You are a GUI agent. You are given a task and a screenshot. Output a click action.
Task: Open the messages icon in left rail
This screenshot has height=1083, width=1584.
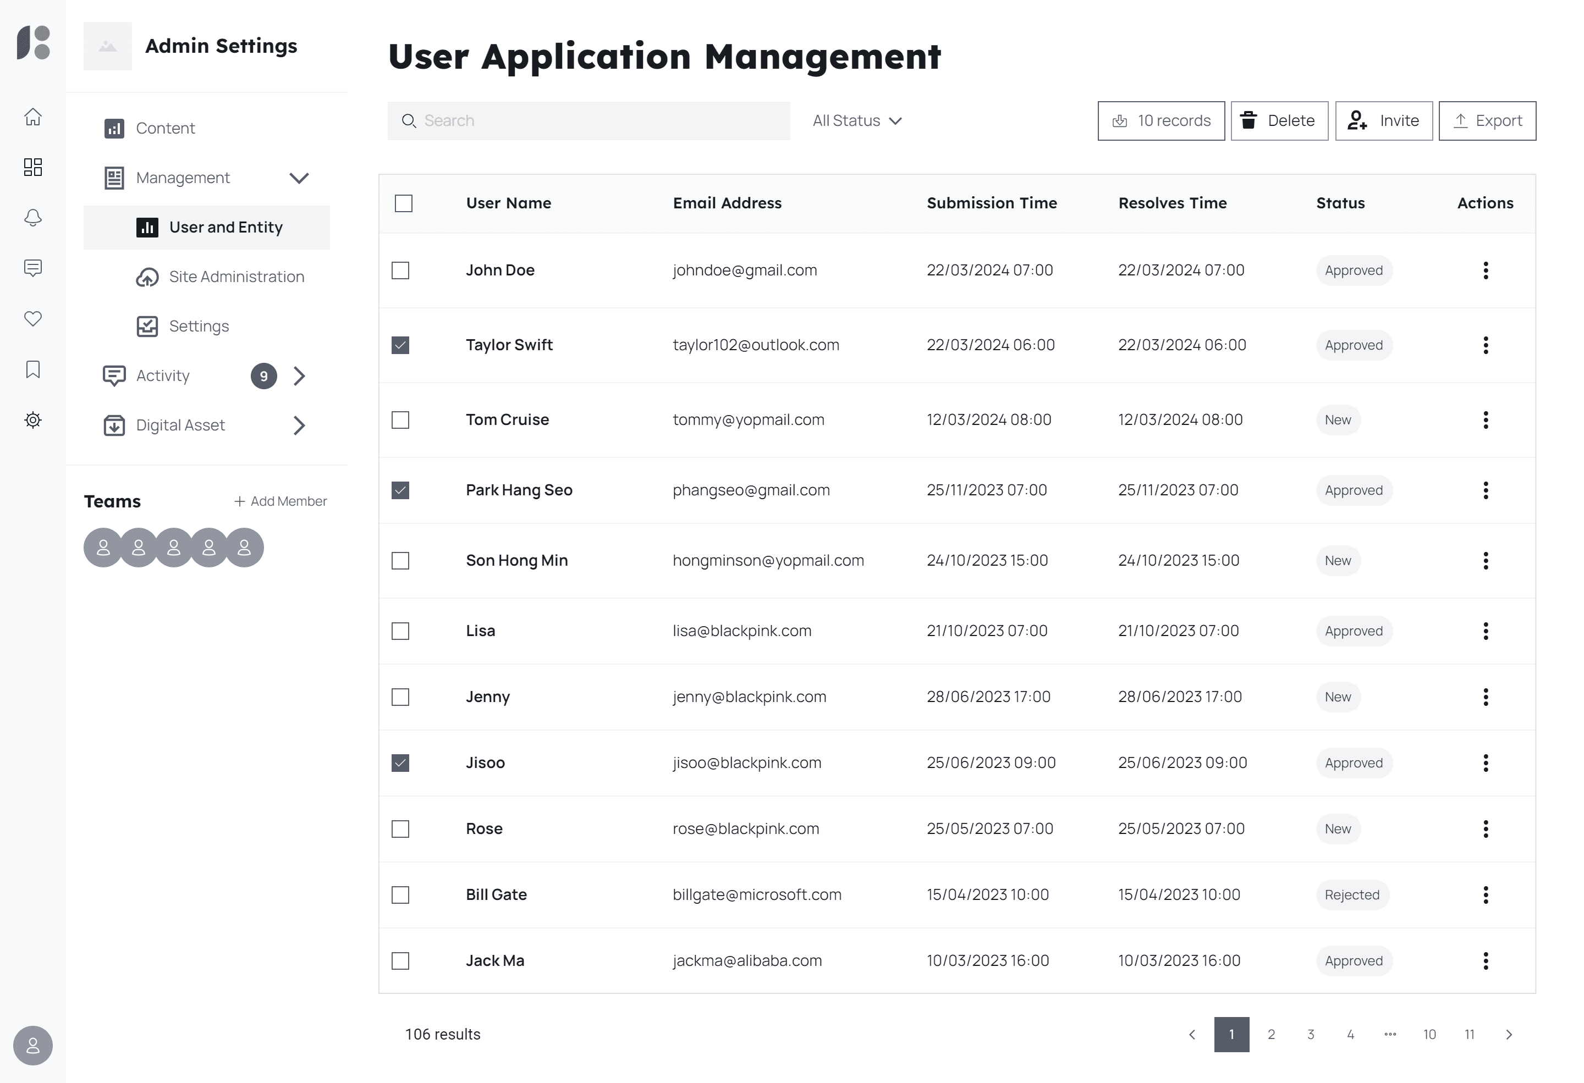(x=32, y=268)
